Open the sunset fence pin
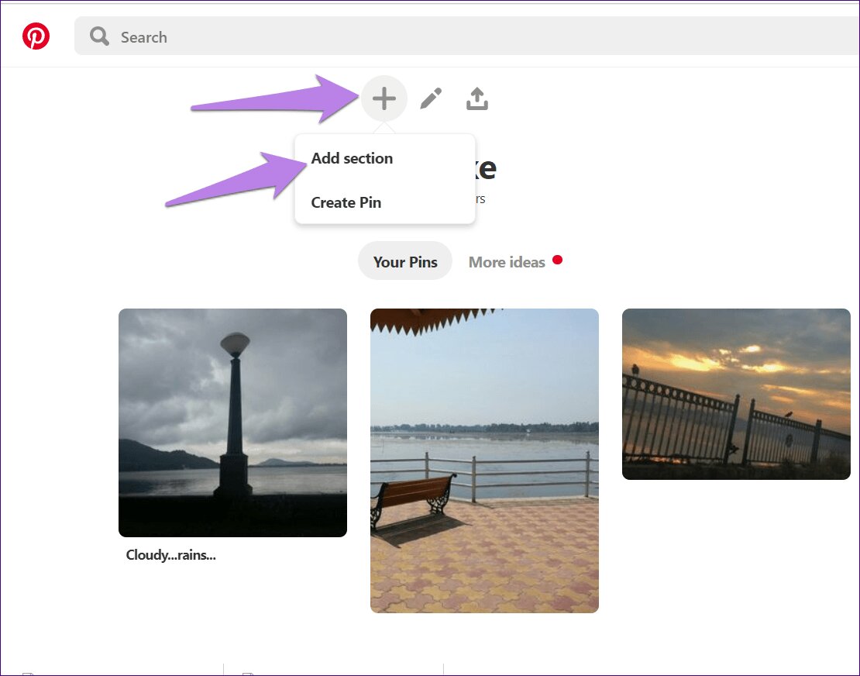Viewport: 860px width, 676px height. (x=736, y=394)
